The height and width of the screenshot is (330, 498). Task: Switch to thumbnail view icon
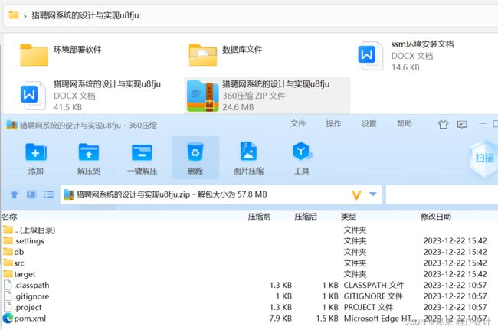point(31,194)
